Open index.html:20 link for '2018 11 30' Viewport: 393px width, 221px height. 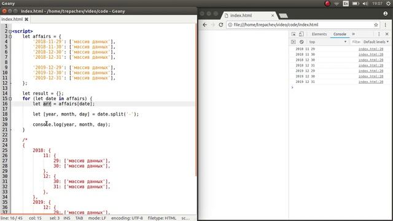point(371,55)
